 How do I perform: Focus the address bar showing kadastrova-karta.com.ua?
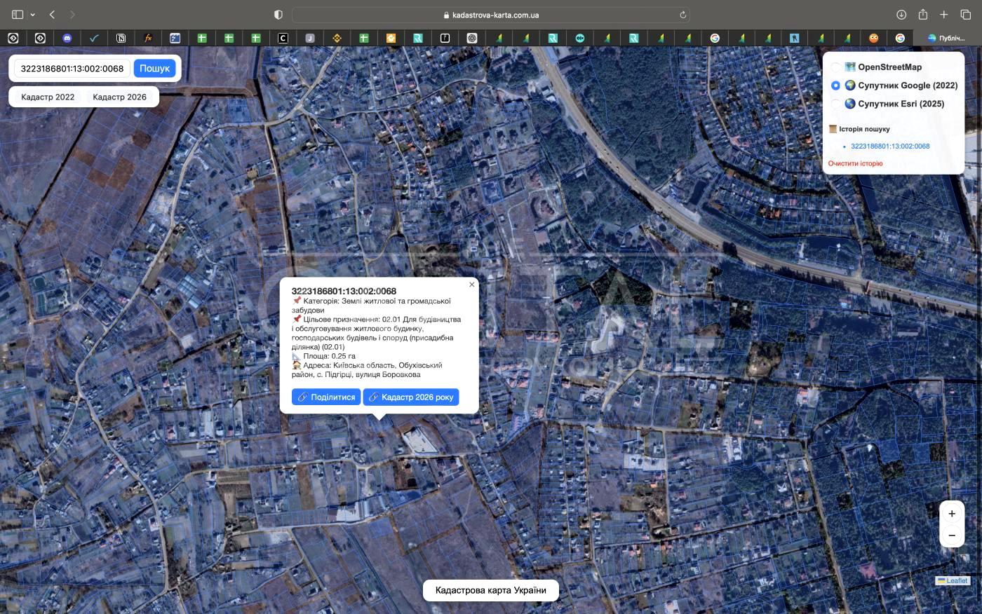pyautogui.click(x=491, y=15)
